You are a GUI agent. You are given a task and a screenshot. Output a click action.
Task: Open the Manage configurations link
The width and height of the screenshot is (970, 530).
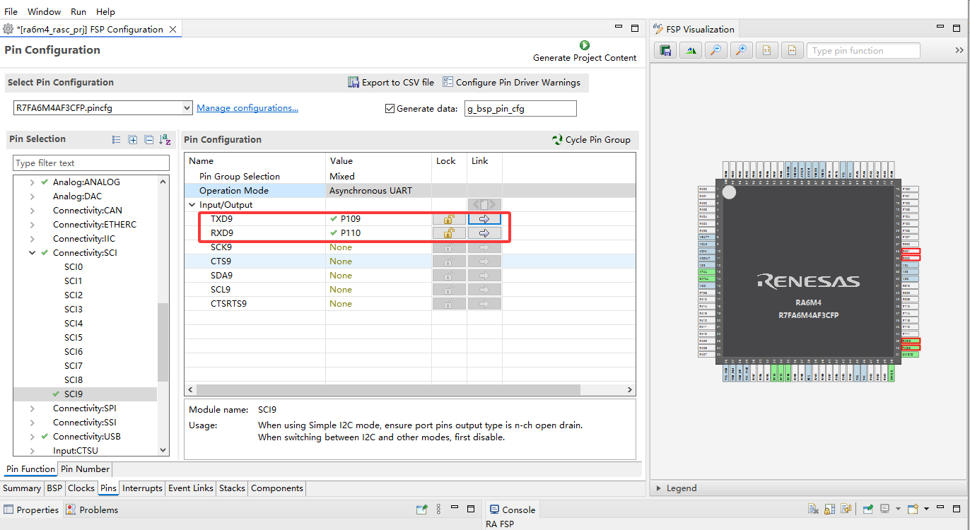247,108
